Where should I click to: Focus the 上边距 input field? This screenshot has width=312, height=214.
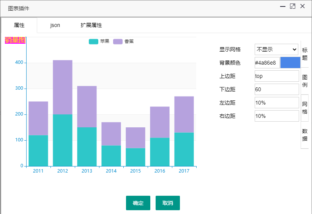click(x=277, y=76)
